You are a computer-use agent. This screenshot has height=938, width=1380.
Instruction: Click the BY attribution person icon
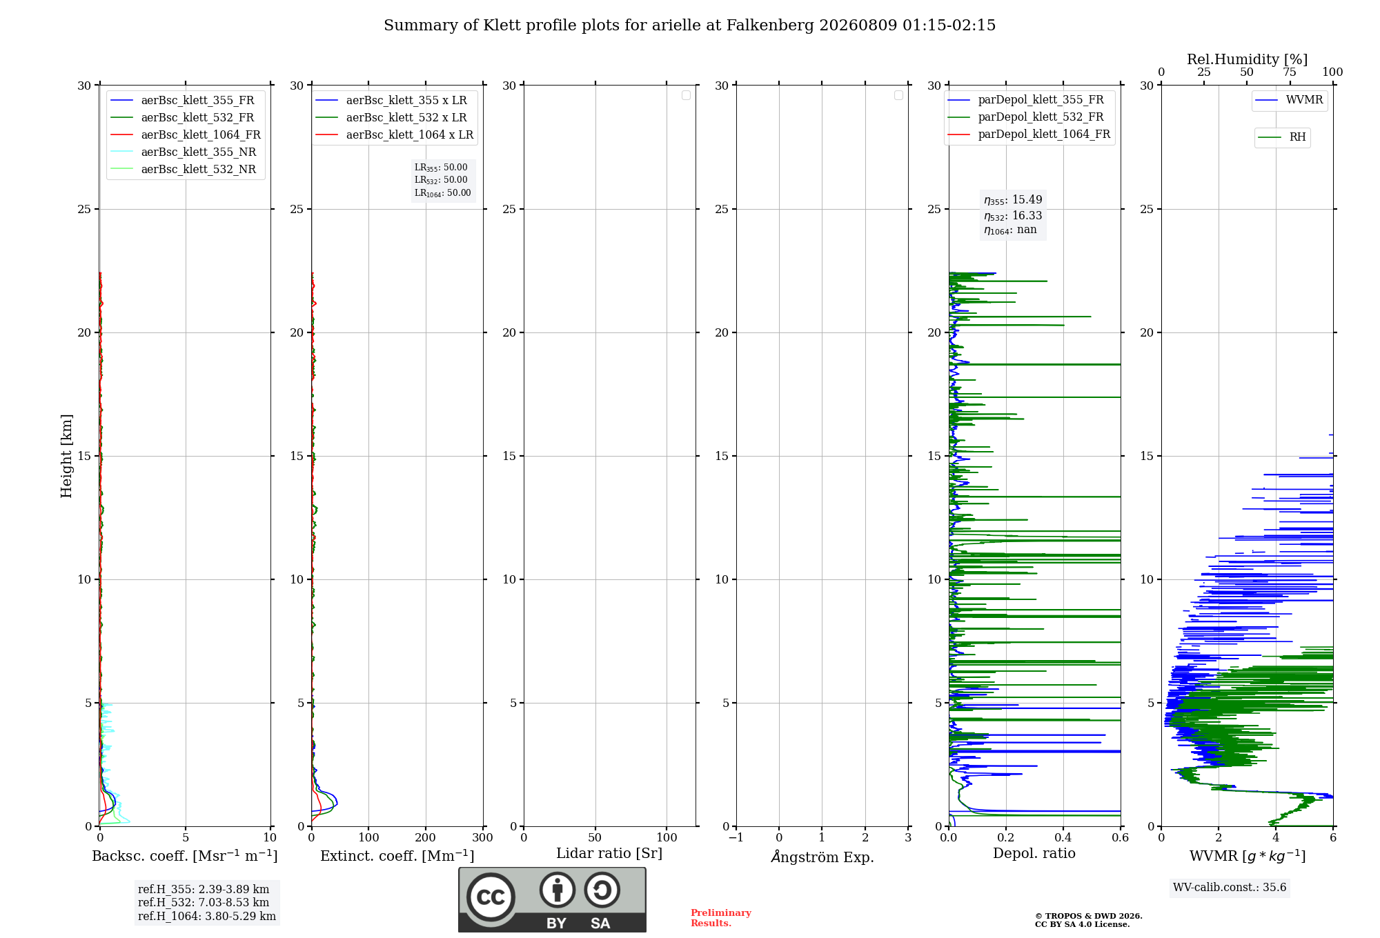pos(558,890)
